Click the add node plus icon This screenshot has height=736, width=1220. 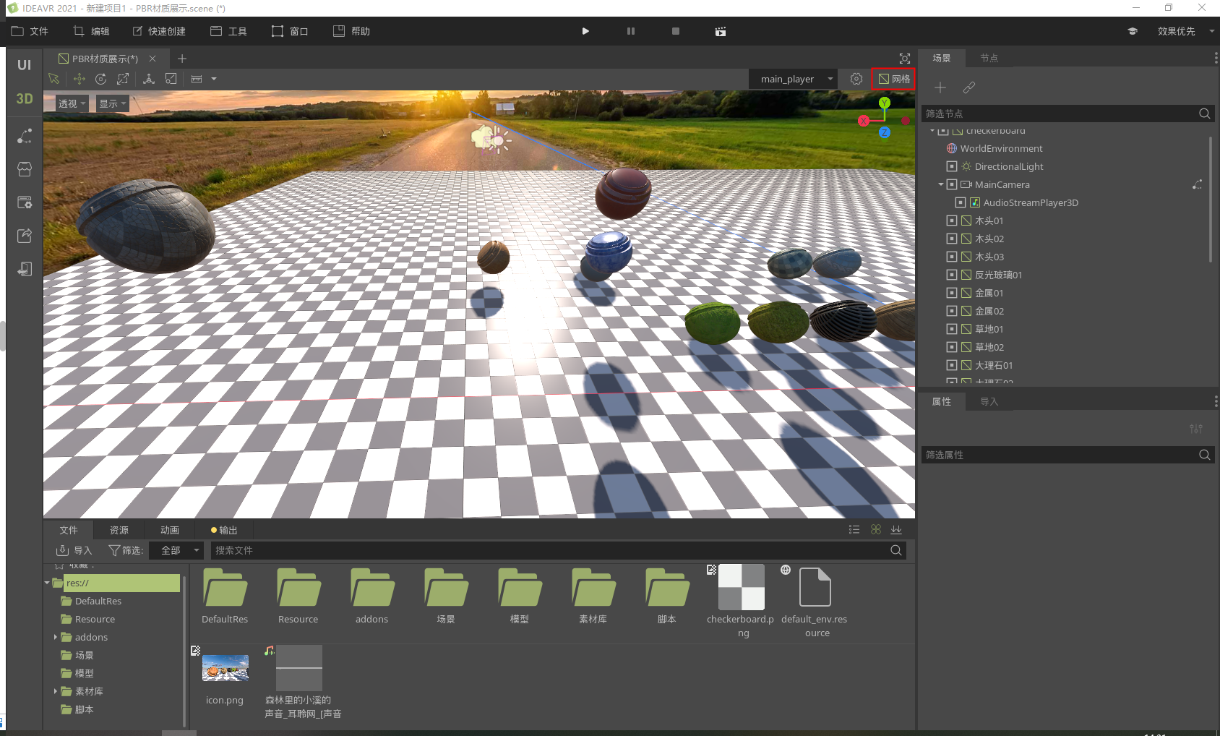tap(940, 87)
